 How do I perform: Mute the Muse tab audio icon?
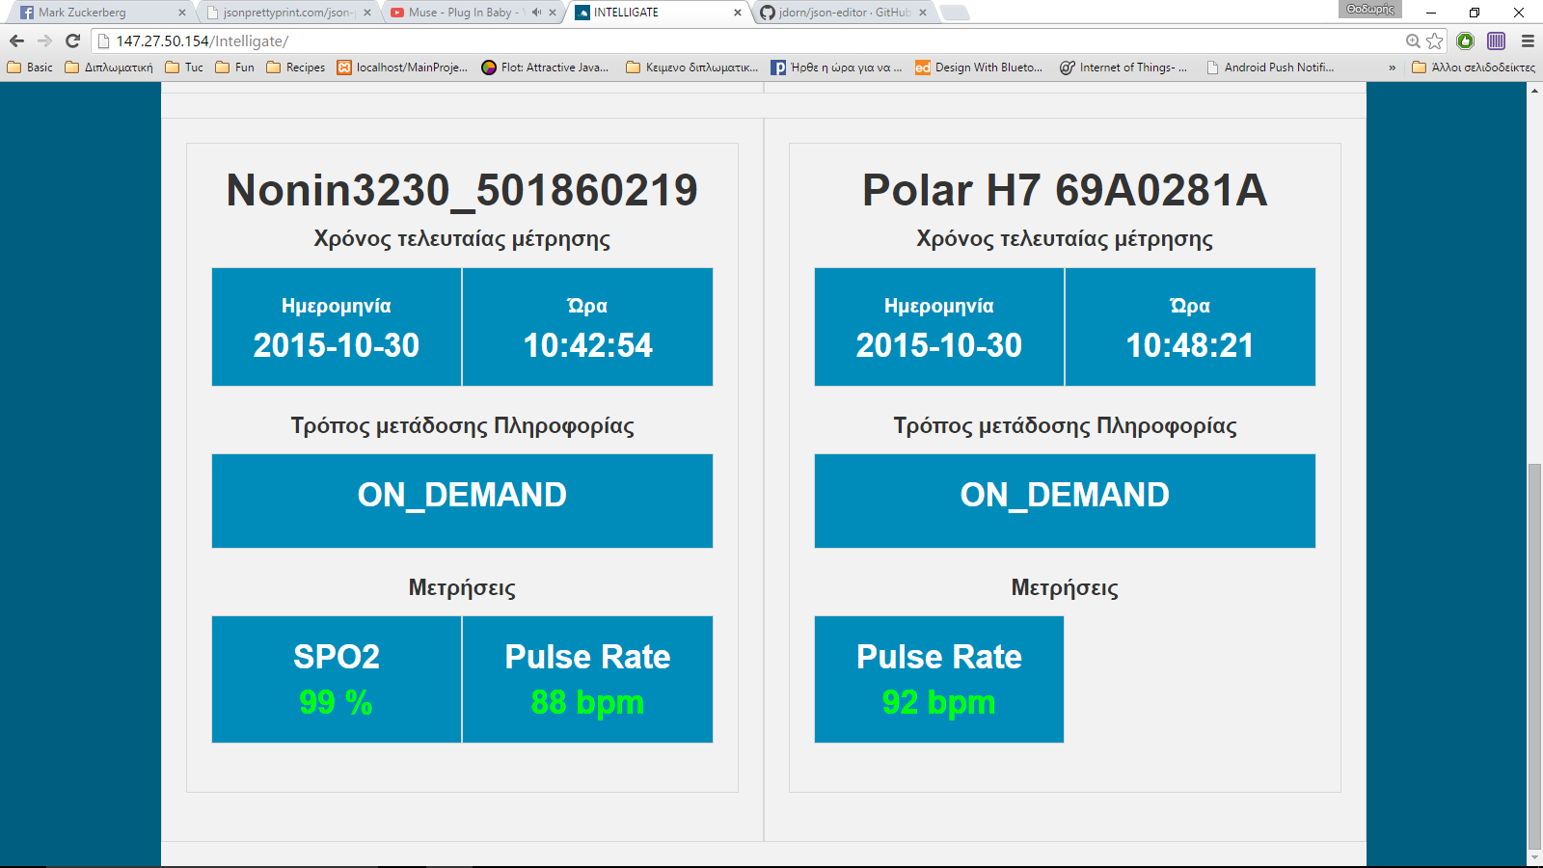click(536, 13)
